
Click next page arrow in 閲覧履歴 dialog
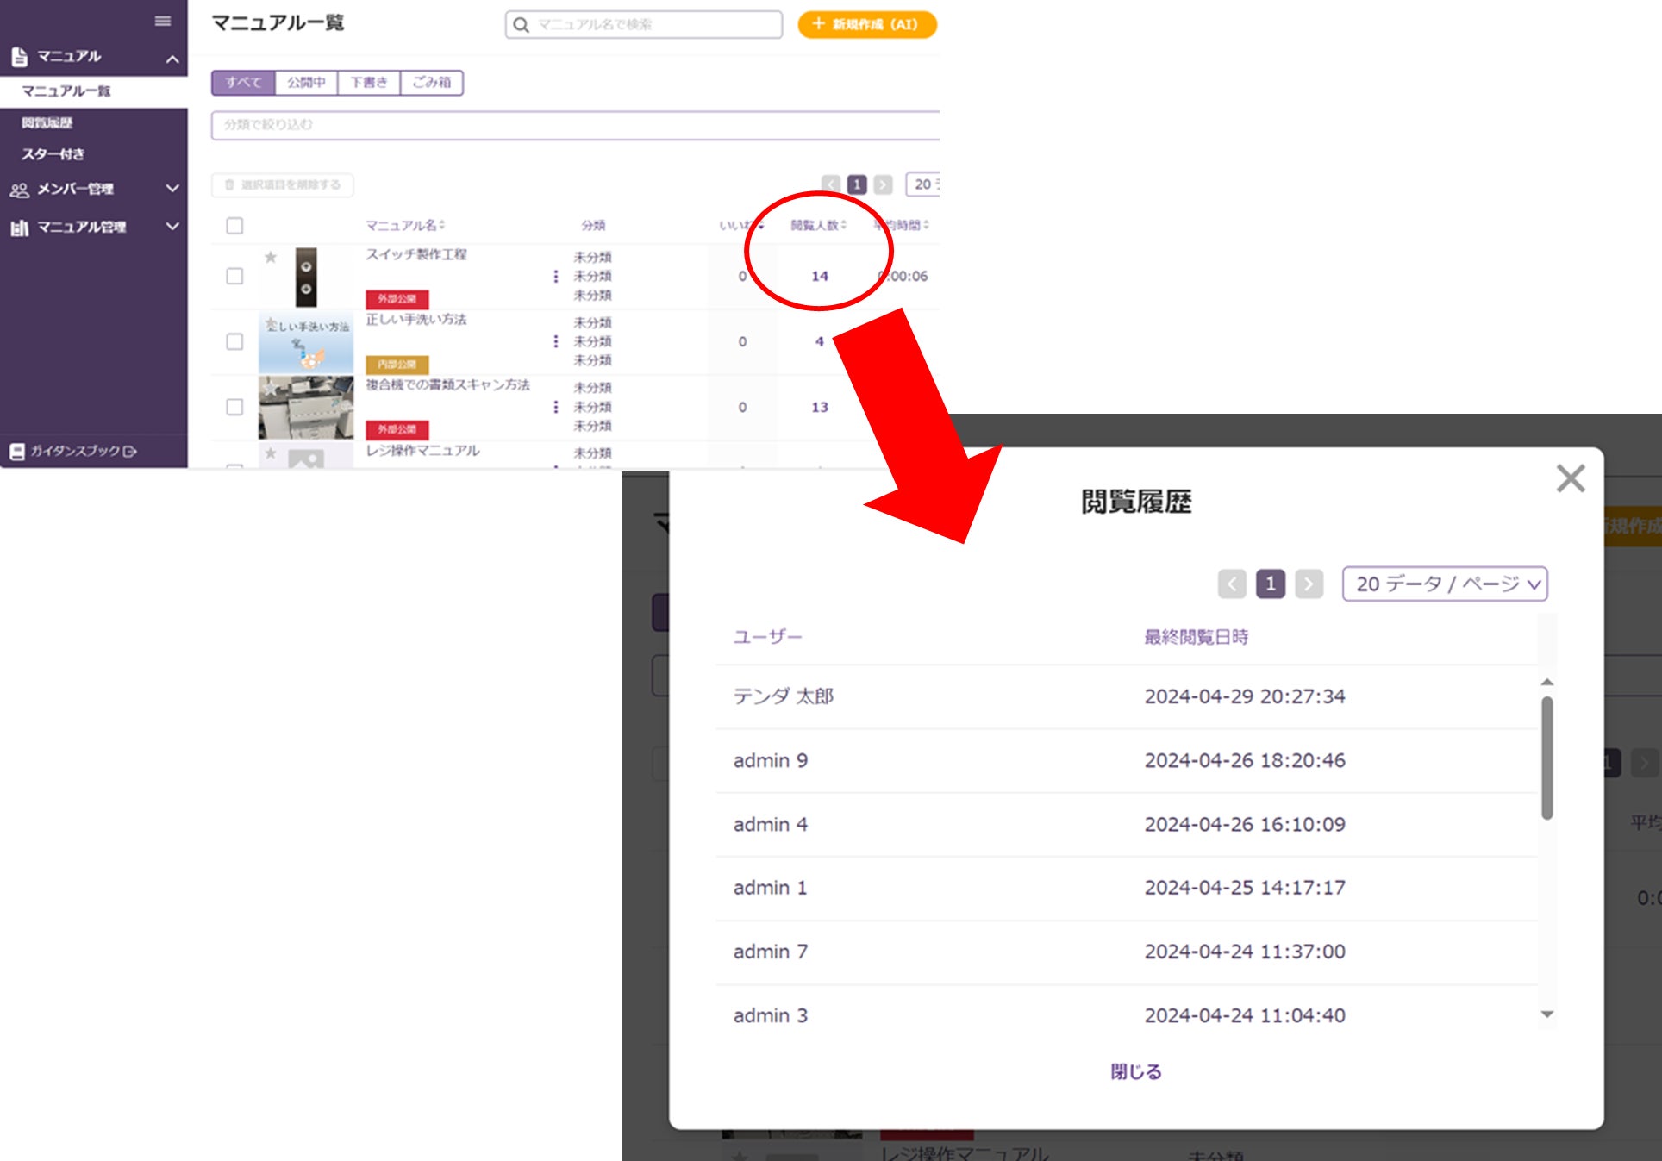point(1309,584)
